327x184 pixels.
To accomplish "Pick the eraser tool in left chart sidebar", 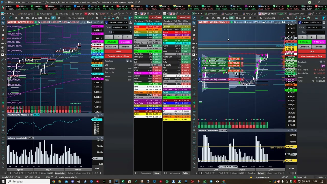I will (3, 30).
